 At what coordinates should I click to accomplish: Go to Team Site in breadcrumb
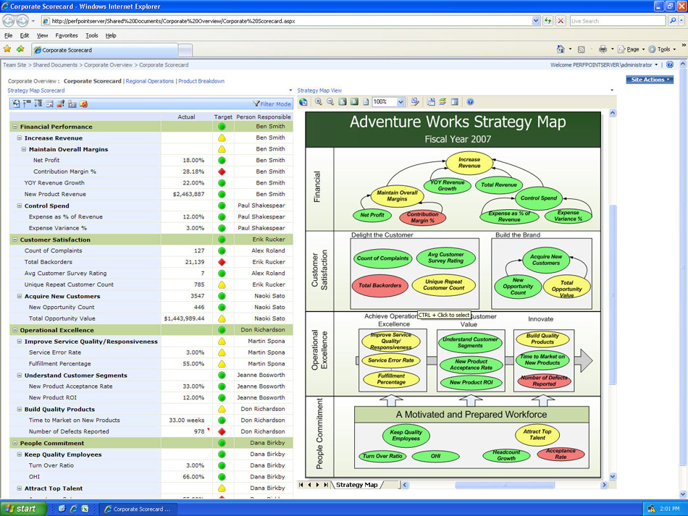(15, 65)
